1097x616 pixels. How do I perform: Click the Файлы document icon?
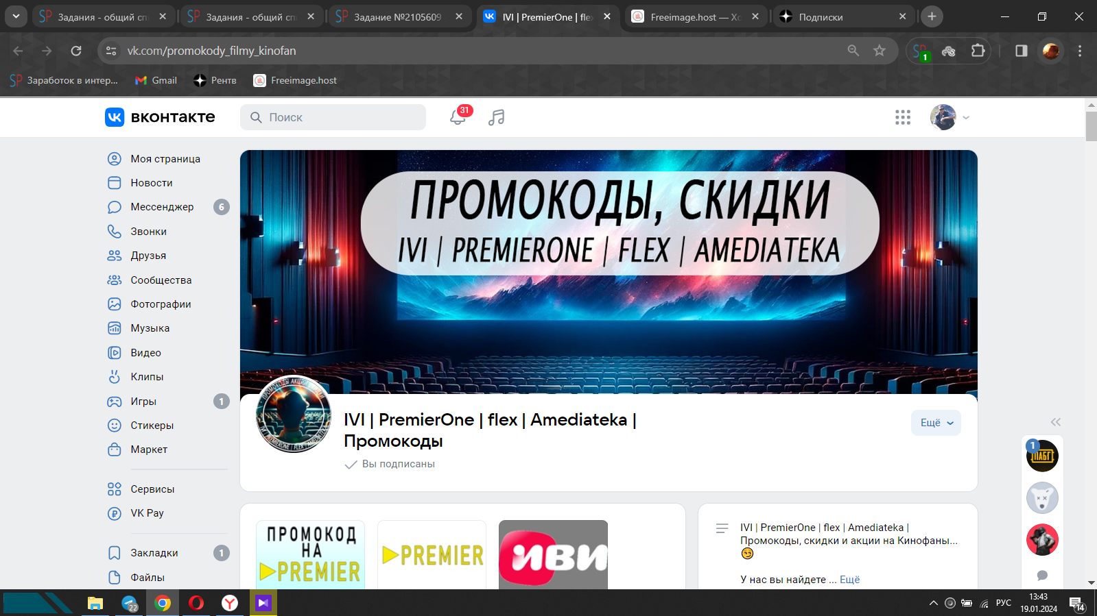tap(115, 578)
